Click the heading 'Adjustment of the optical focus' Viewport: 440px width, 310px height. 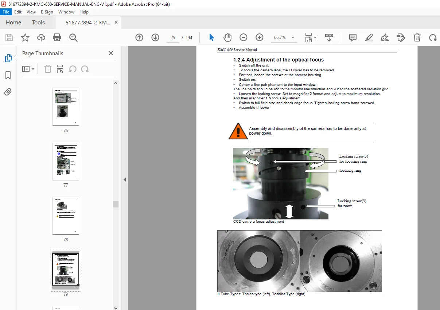[x=279, y=60]
